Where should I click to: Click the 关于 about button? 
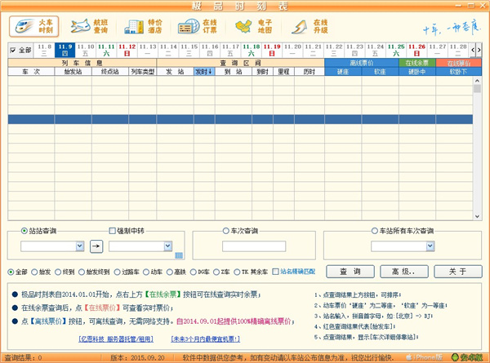pos(458,272)
